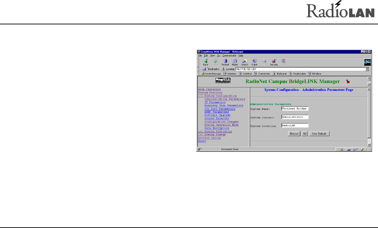
Task: Open the IP Parameters link
Action: click(x=215, y=102)
